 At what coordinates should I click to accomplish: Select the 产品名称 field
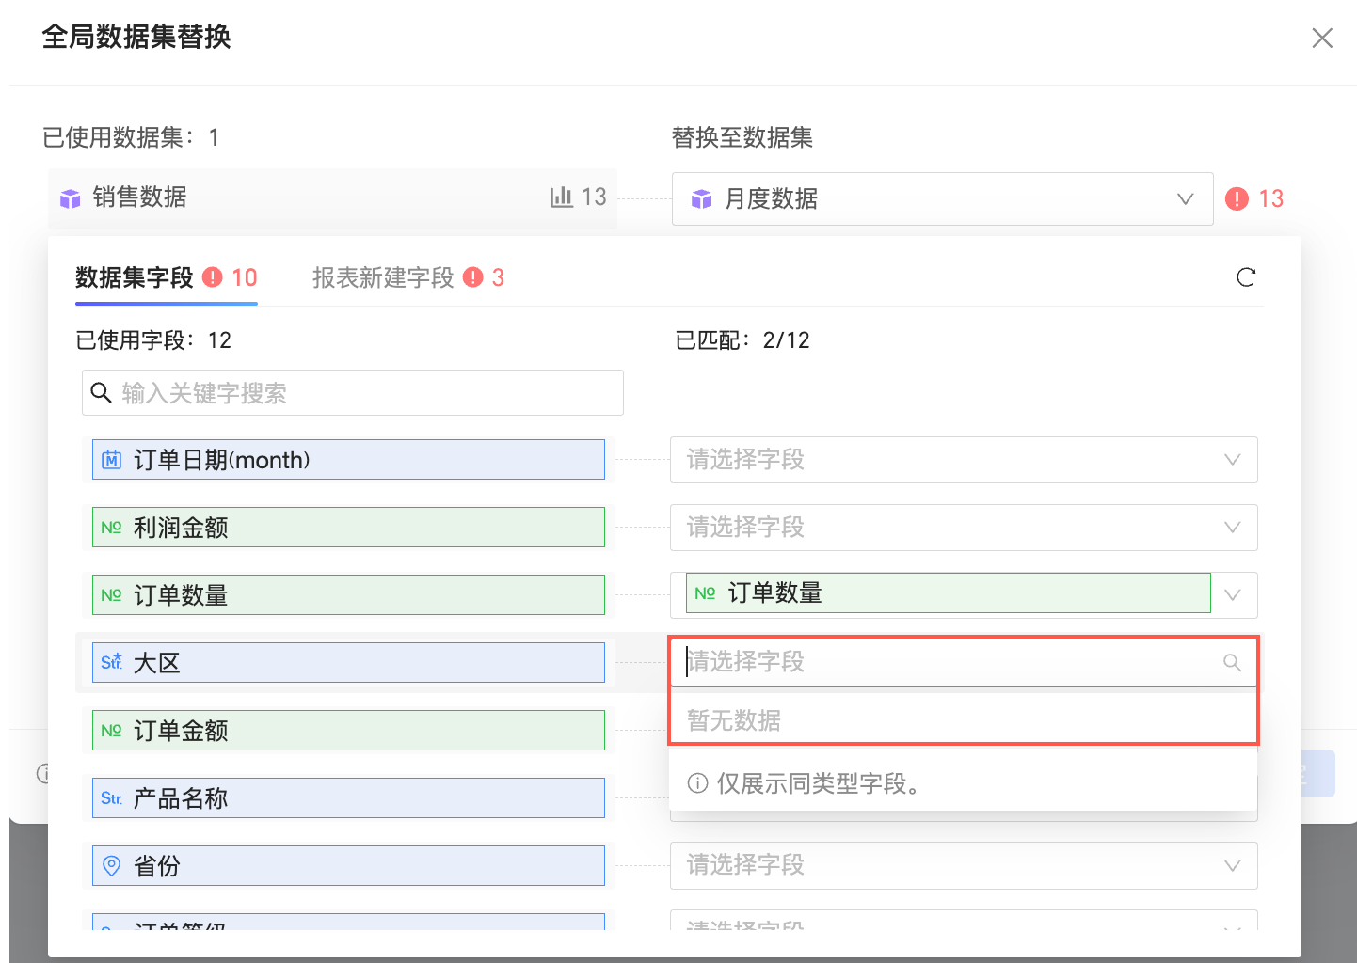click(348, 798)
